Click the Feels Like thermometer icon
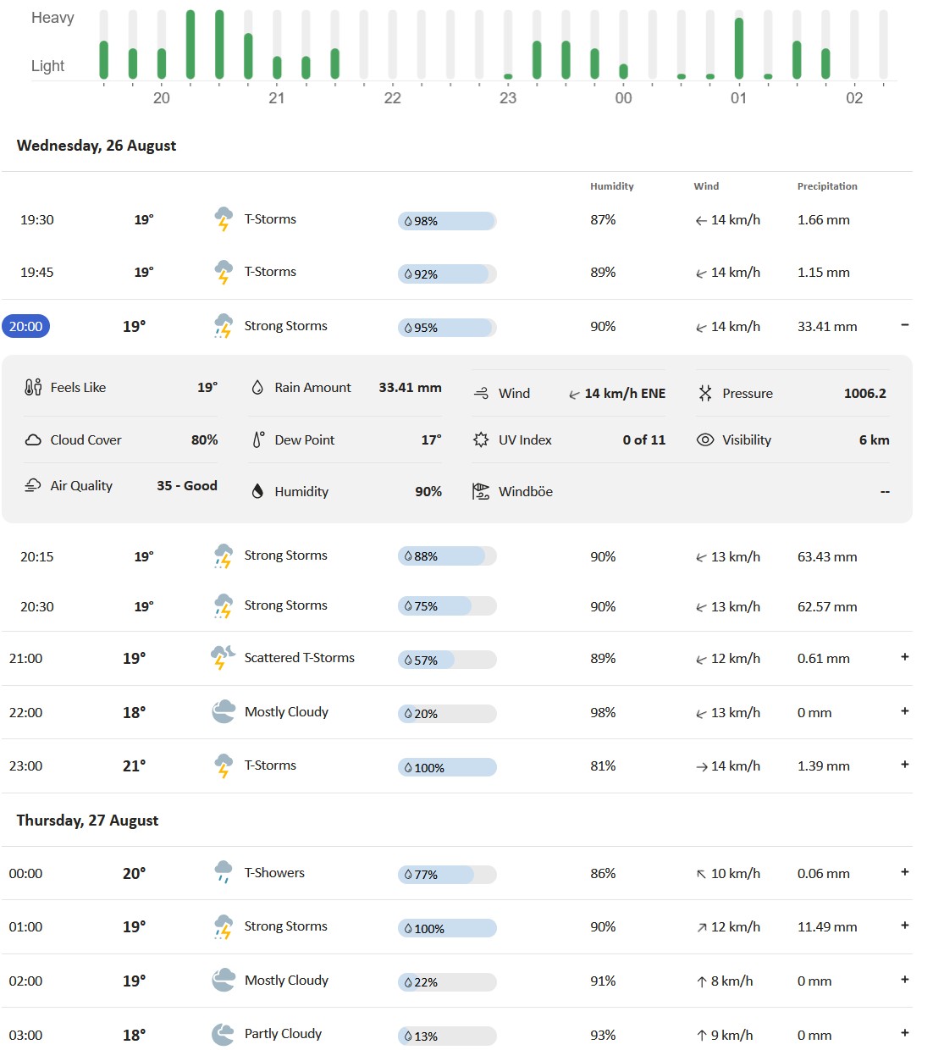 coord(33,387)
